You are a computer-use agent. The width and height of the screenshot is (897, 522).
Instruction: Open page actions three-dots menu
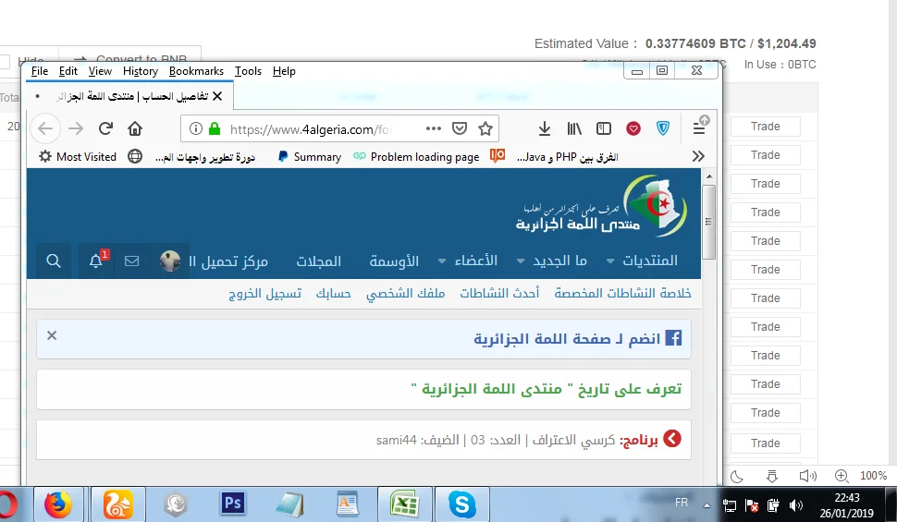434,128
